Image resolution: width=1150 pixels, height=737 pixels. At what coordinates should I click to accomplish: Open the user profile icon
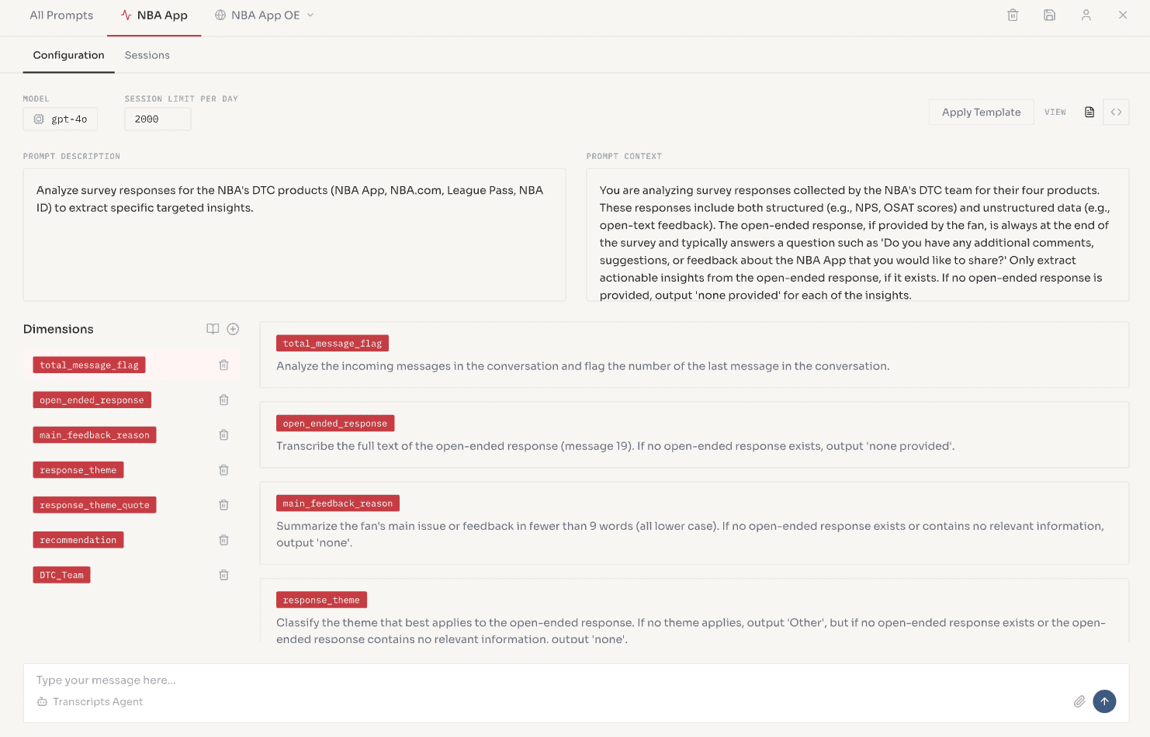pyautogui.click(x=1086, y=15)
